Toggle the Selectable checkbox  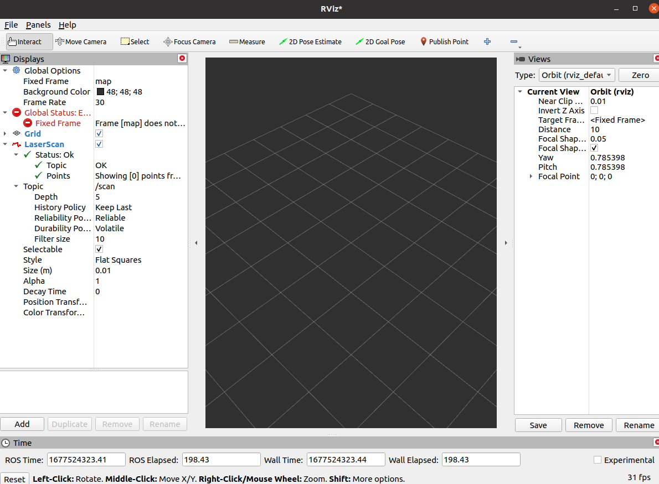[x=99, y=249]
